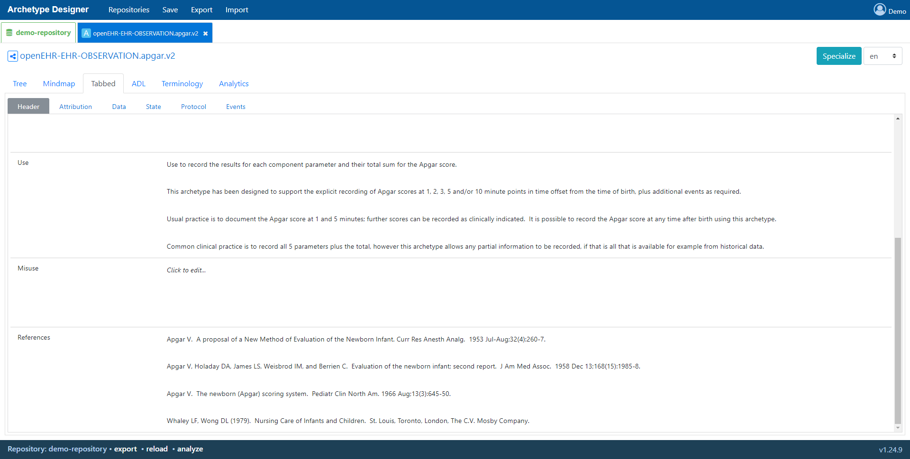Image resolution: width=910 pixels, height=459 pixels.
Task: Select the Attribution sub-tab
Action: (75, 107)
